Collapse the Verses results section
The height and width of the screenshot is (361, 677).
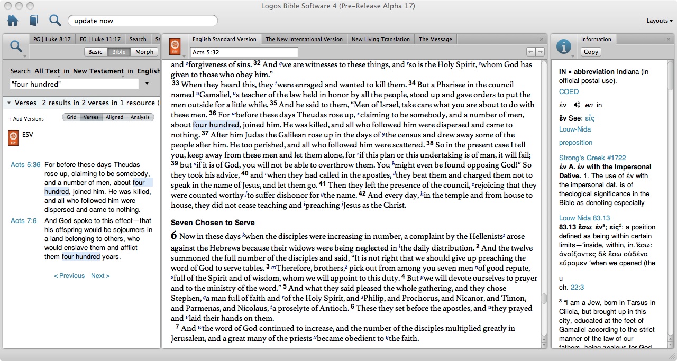tap(10, 103)
